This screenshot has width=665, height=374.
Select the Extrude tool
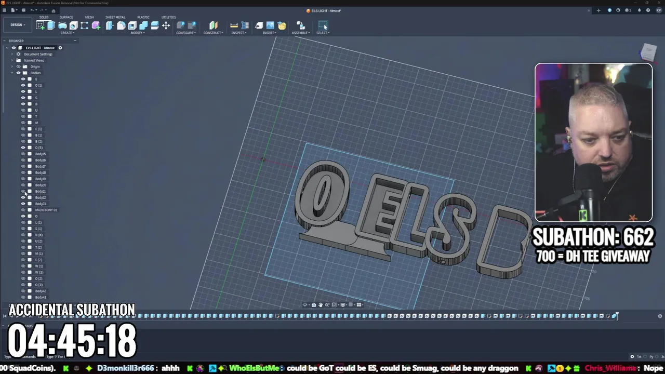pyautogui.click(x=51, y=25)
